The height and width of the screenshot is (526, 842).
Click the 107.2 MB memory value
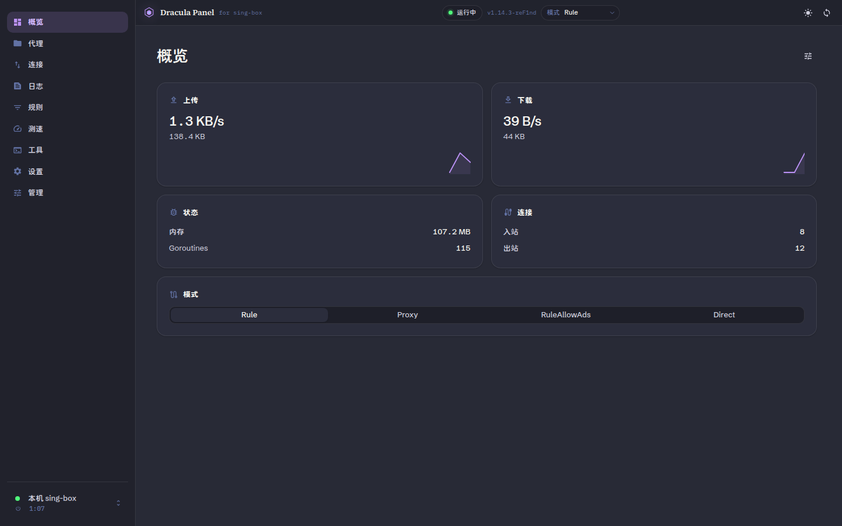pos(451,232)
